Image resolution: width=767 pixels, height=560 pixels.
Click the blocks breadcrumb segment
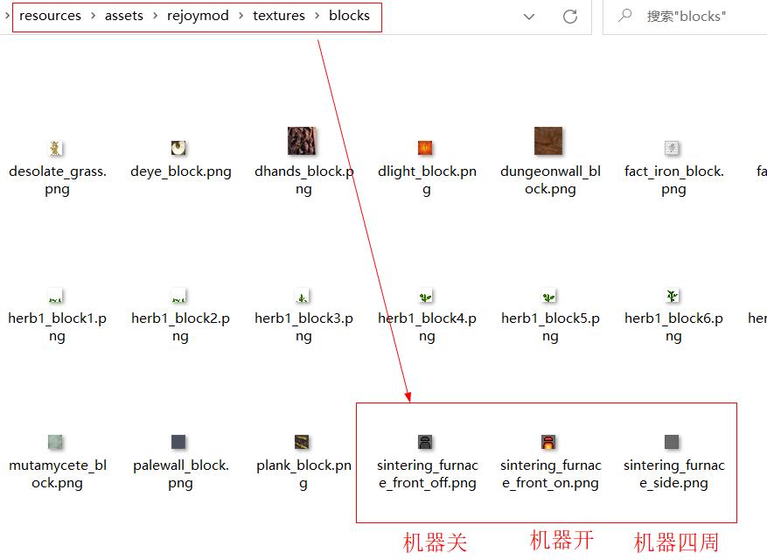point(349,16)
